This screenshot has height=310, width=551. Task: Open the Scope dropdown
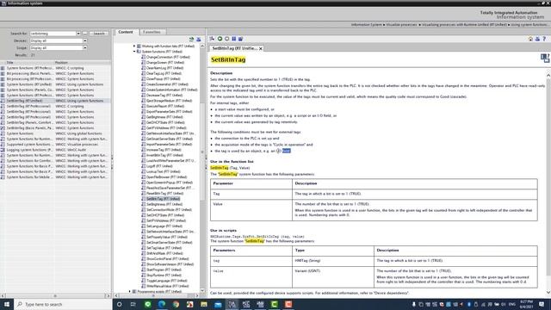coord(84,48)
